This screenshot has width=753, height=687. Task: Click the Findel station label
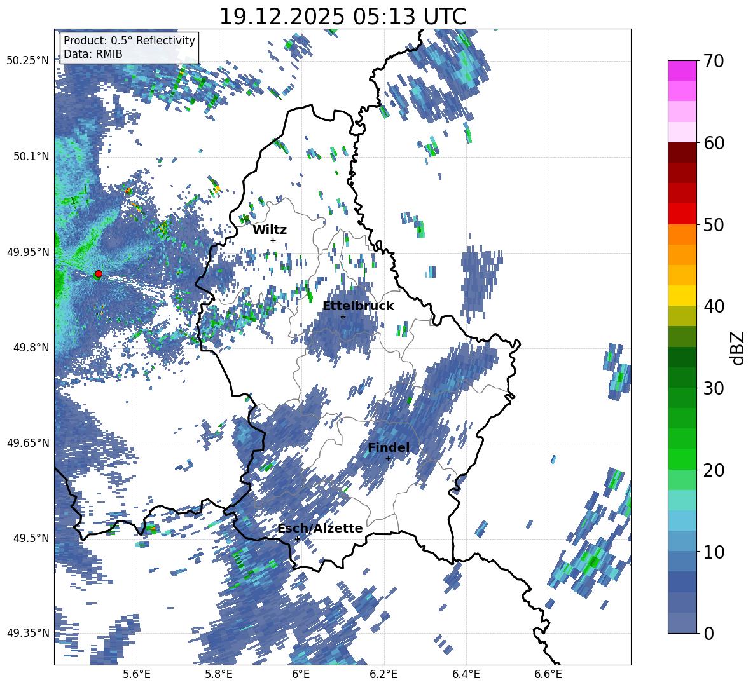[x=389, y=447]
